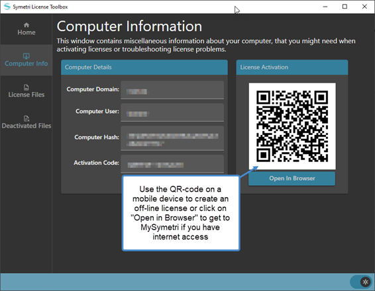Click the License Files document icon

27,87
